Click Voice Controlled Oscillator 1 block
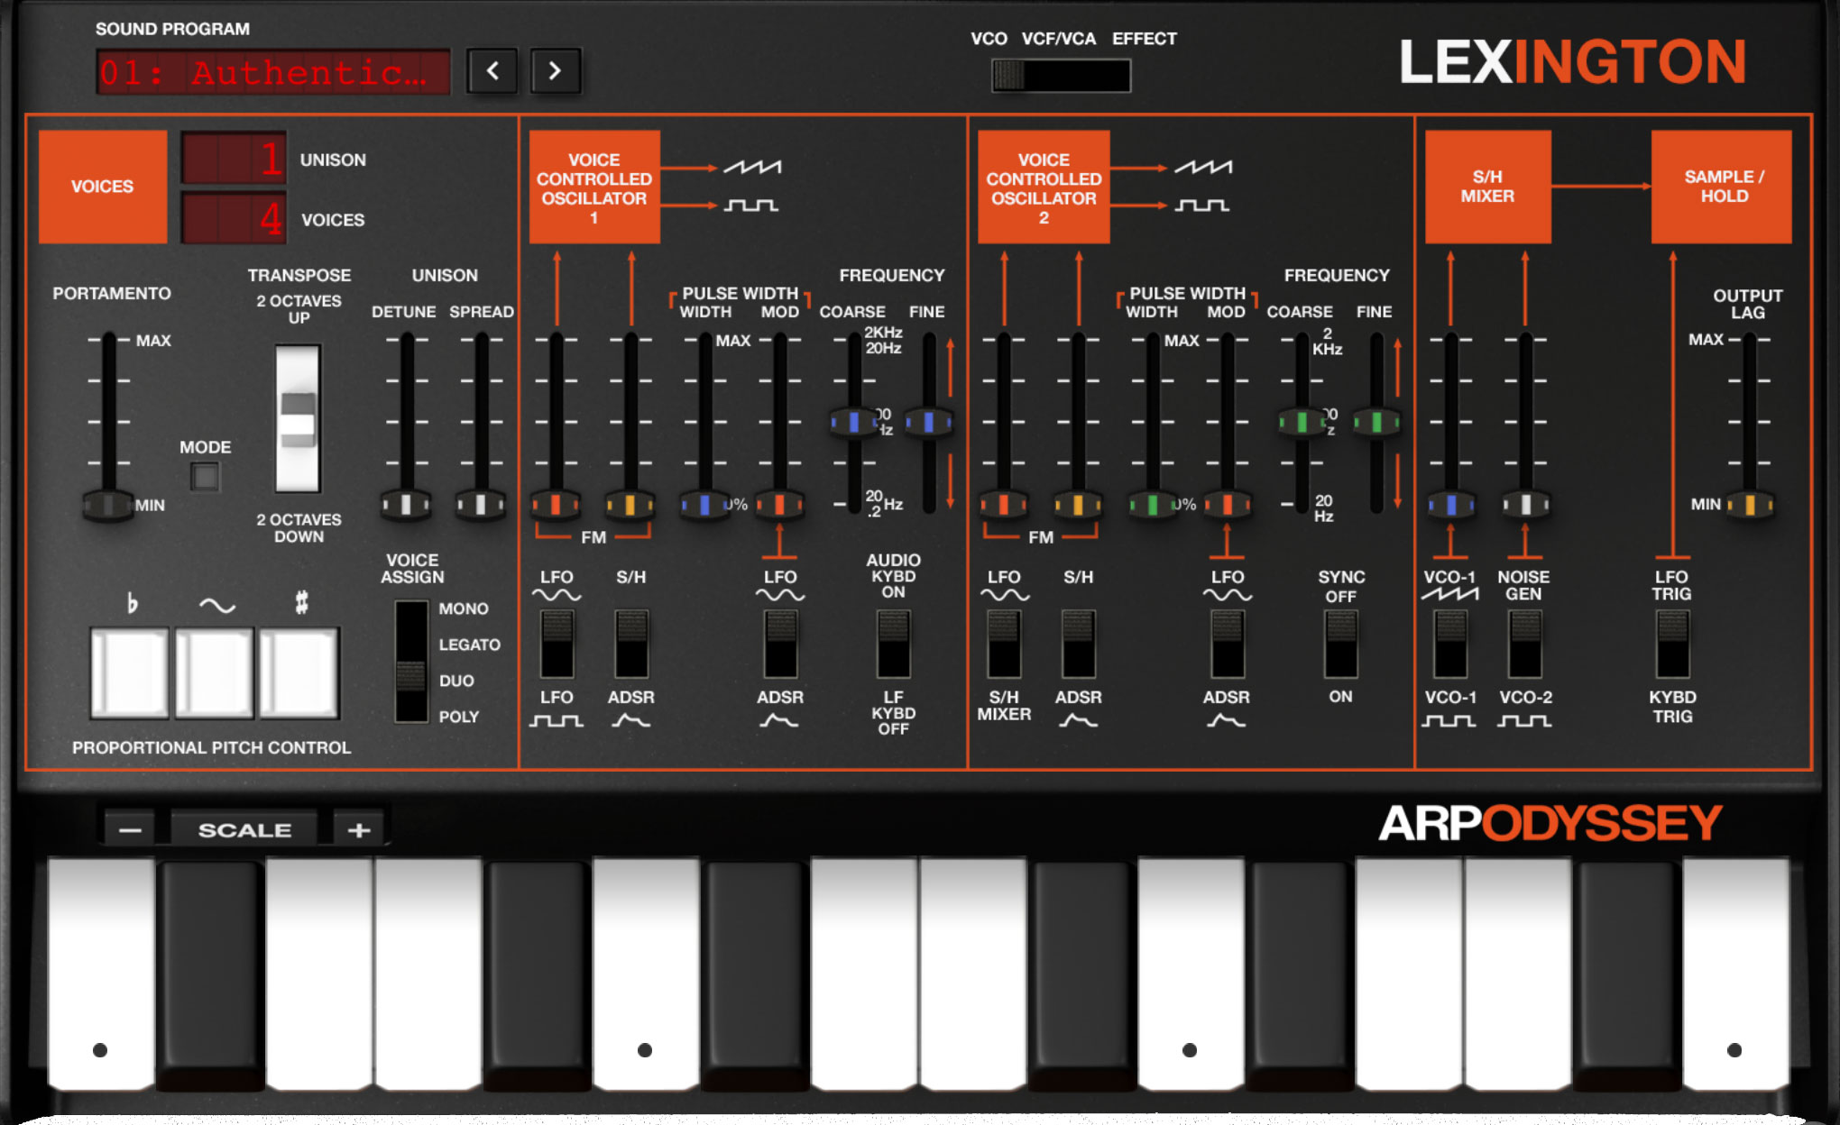Image resolution: width=1840 pixels, height=1125 pixels. (x=594, y=187)
